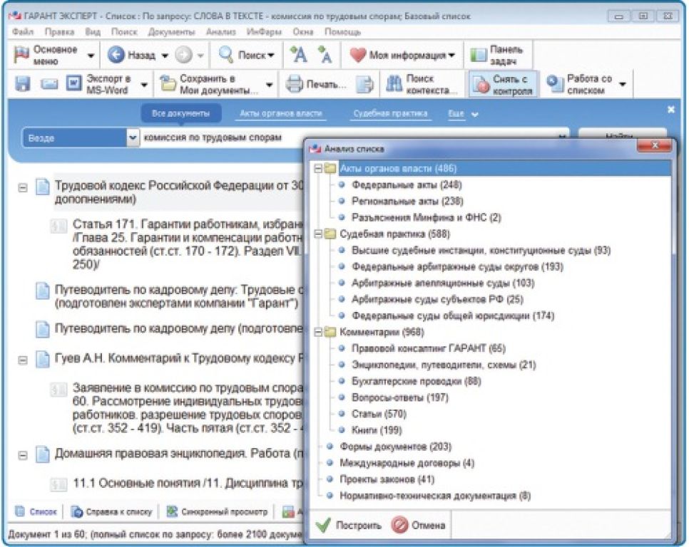Click the grayed forward navigation arrow
This screenshot has height=547, width=689.
coord(184,55)
